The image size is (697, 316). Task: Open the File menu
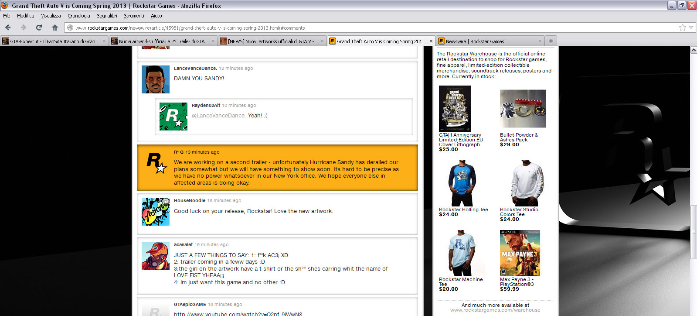pyautogui.click(x=7, y=16)
